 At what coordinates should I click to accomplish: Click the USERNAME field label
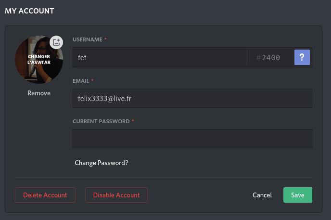(x=88, y=39)
